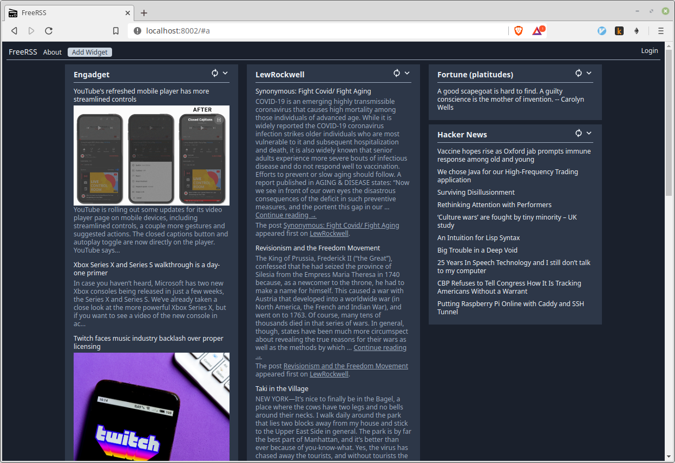
Task: Open 'Vaccine hopes rise as Oxford jab' story
Action: [x=514, y=155]
